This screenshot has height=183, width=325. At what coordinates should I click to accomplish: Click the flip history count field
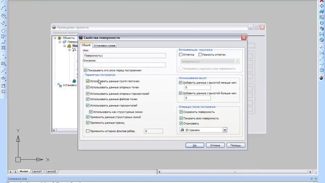[x=153, y=131]
